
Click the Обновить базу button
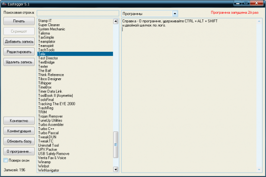pos(19,141)
